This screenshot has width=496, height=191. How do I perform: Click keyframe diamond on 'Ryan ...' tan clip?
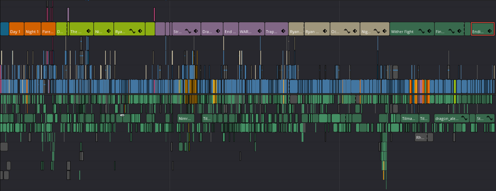pyautogui.click(x=325, y=31)
